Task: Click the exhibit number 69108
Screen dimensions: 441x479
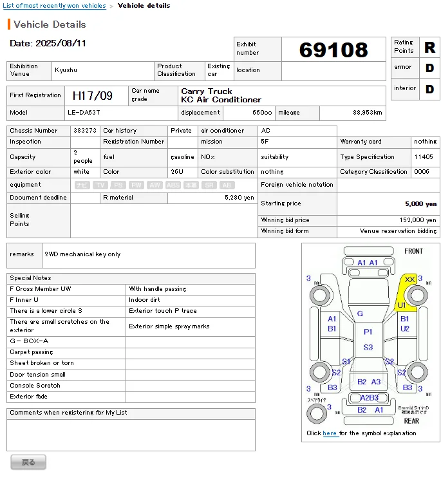Action: [333, 50]
